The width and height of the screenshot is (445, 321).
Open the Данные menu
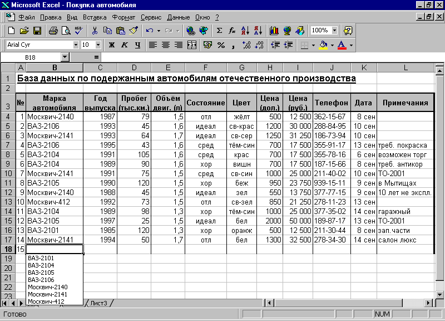point(178,17)
